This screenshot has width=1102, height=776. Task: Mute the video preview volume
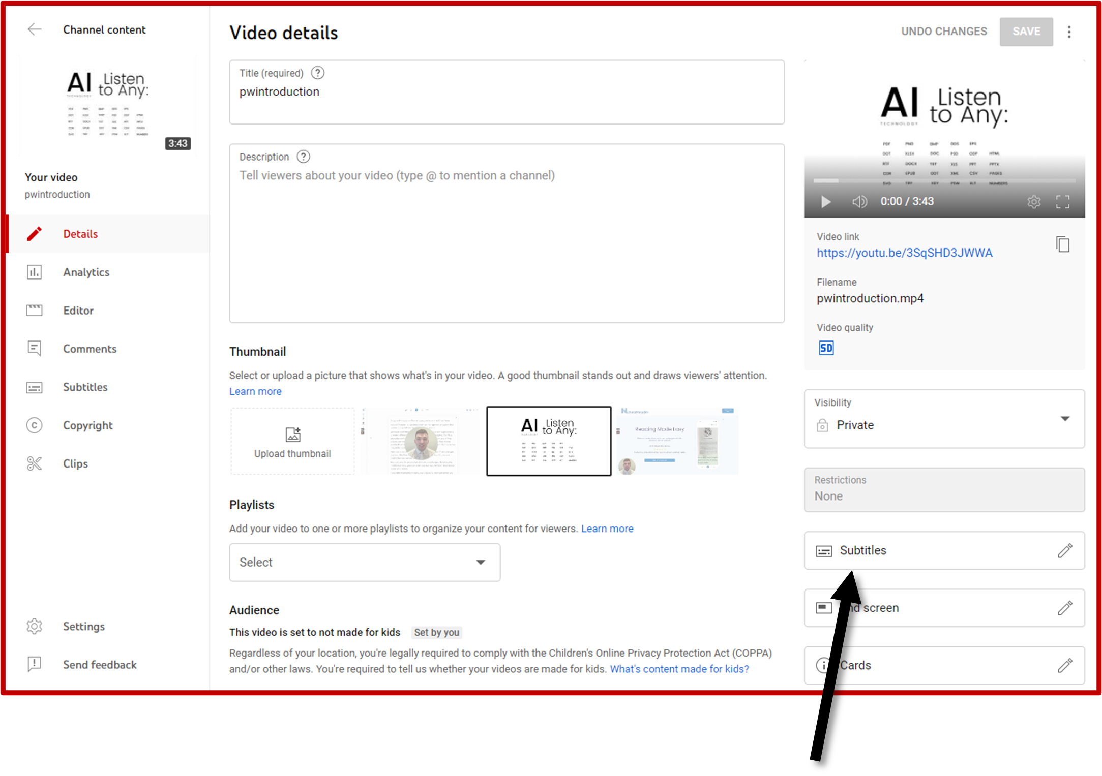click(859, 202)
